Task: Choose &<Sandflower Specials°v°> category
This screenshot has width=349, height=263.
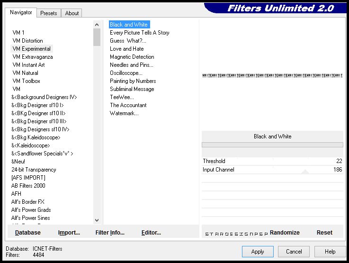Action: pos(42,154)
